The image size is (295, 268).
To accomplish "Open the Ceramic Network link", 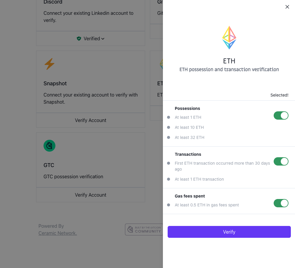I will (x=57, y=233).
